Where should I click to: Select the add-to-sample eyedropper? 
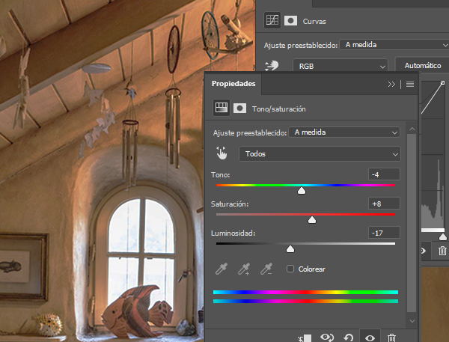click(x=244, y=269)
